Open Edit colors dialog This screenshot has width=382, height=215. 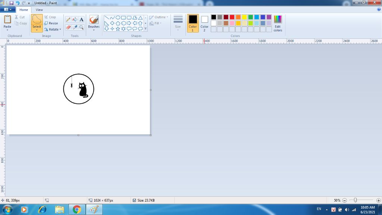(x=278, y=23)
